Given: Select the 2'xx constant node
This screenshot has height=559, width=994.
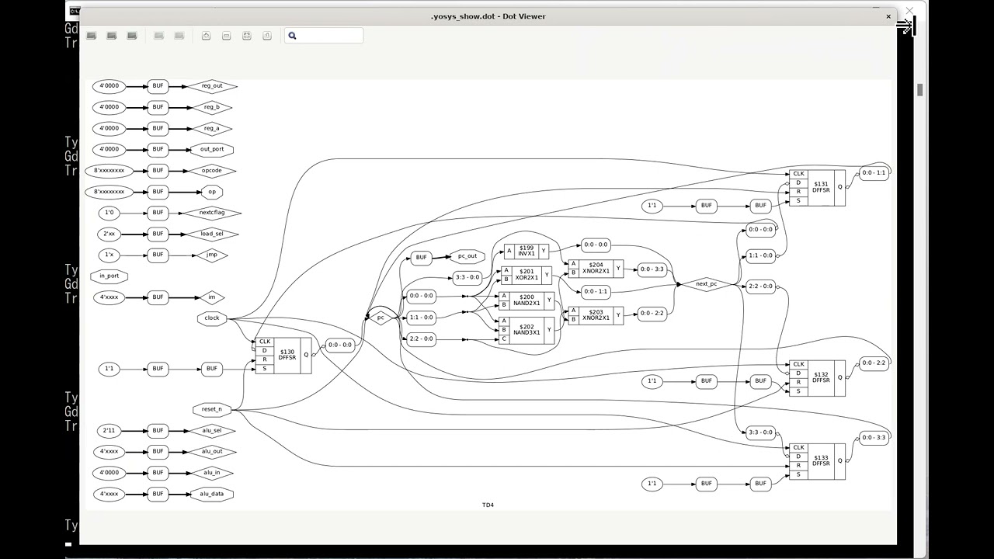Looking at the screenshot, I should [x=109, y=234].
